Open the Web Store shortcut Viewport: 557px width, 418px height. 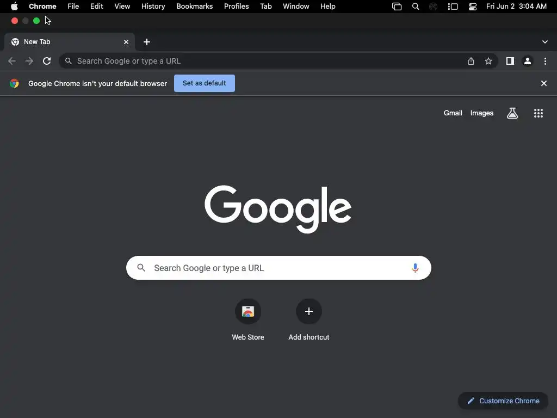248,311
